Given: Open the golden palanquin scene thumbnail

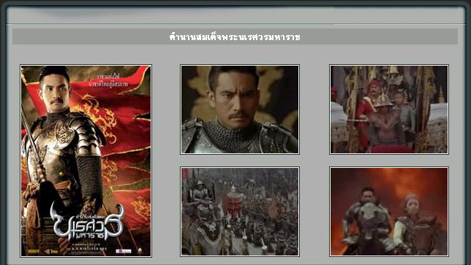Looking at the screenshot, I should [389, 110].
